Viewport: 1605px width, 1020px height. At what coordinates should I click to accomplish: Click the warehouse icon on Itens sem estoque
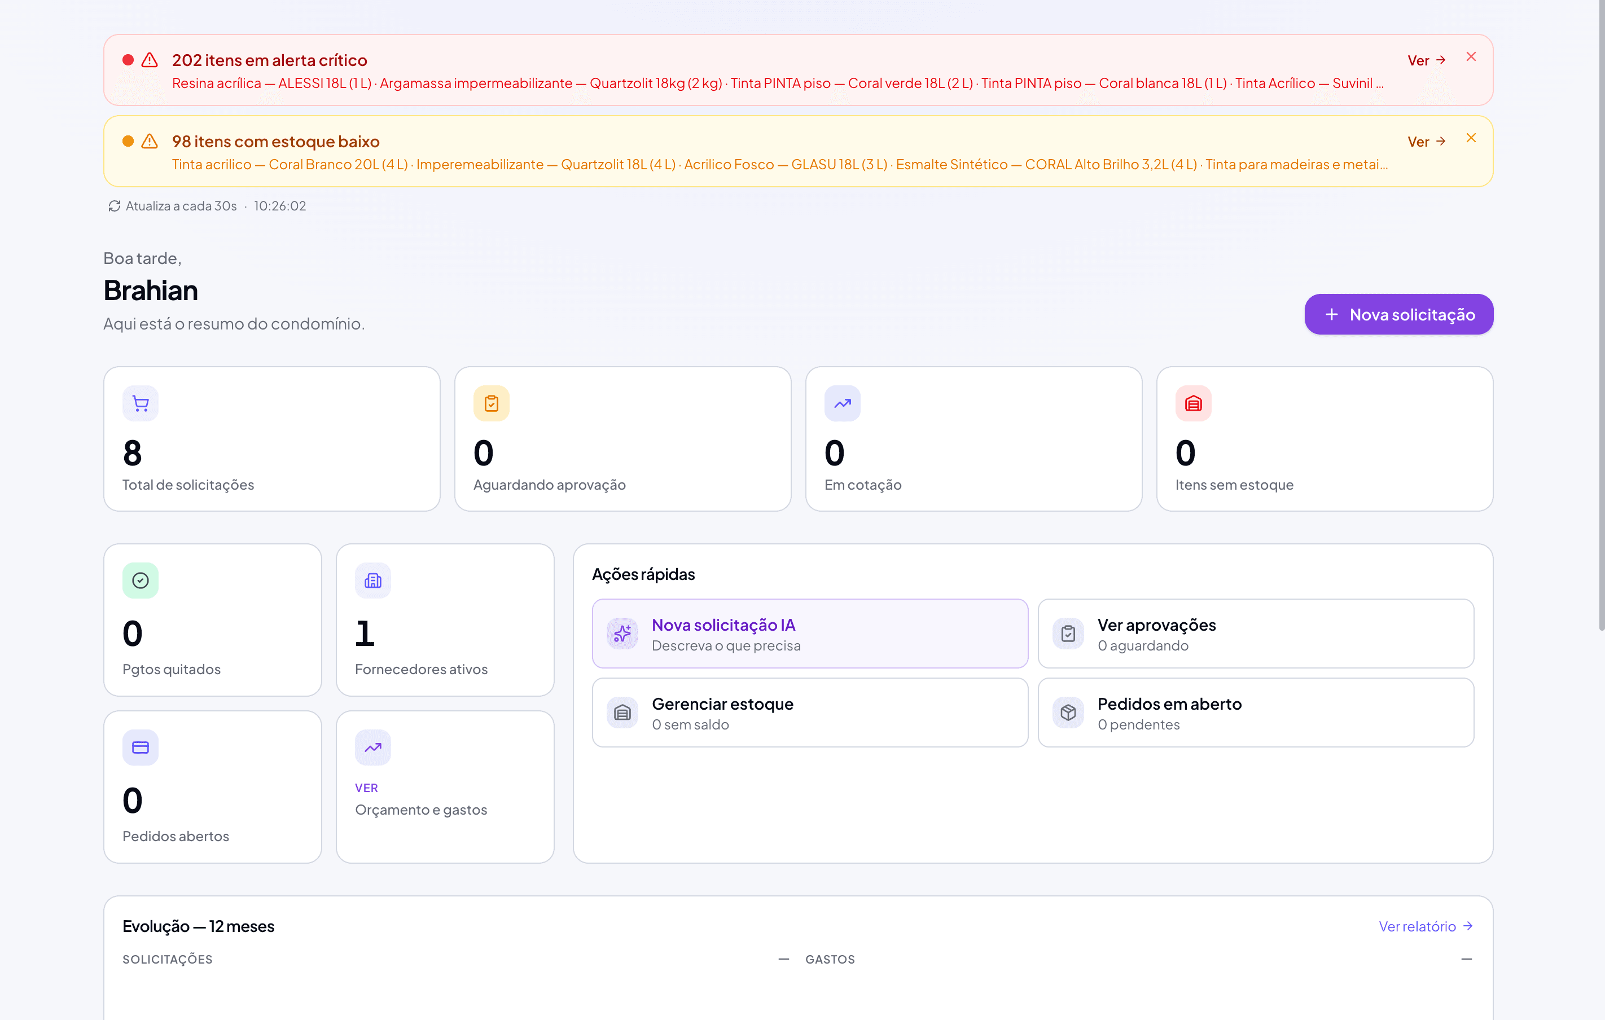1193,404
